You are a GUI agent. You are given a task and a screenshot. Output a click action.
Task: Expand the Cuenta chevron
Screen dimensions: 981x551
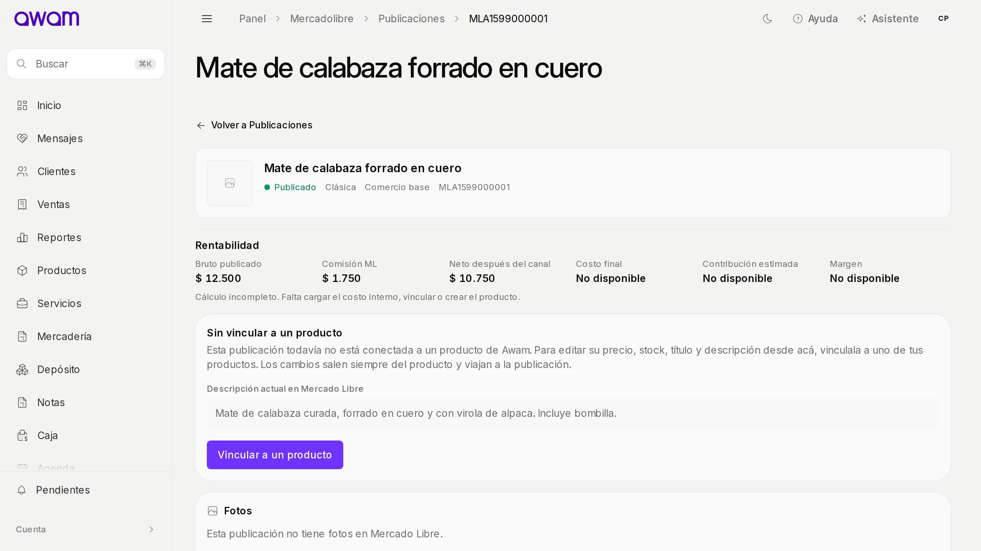coord(151,529)
